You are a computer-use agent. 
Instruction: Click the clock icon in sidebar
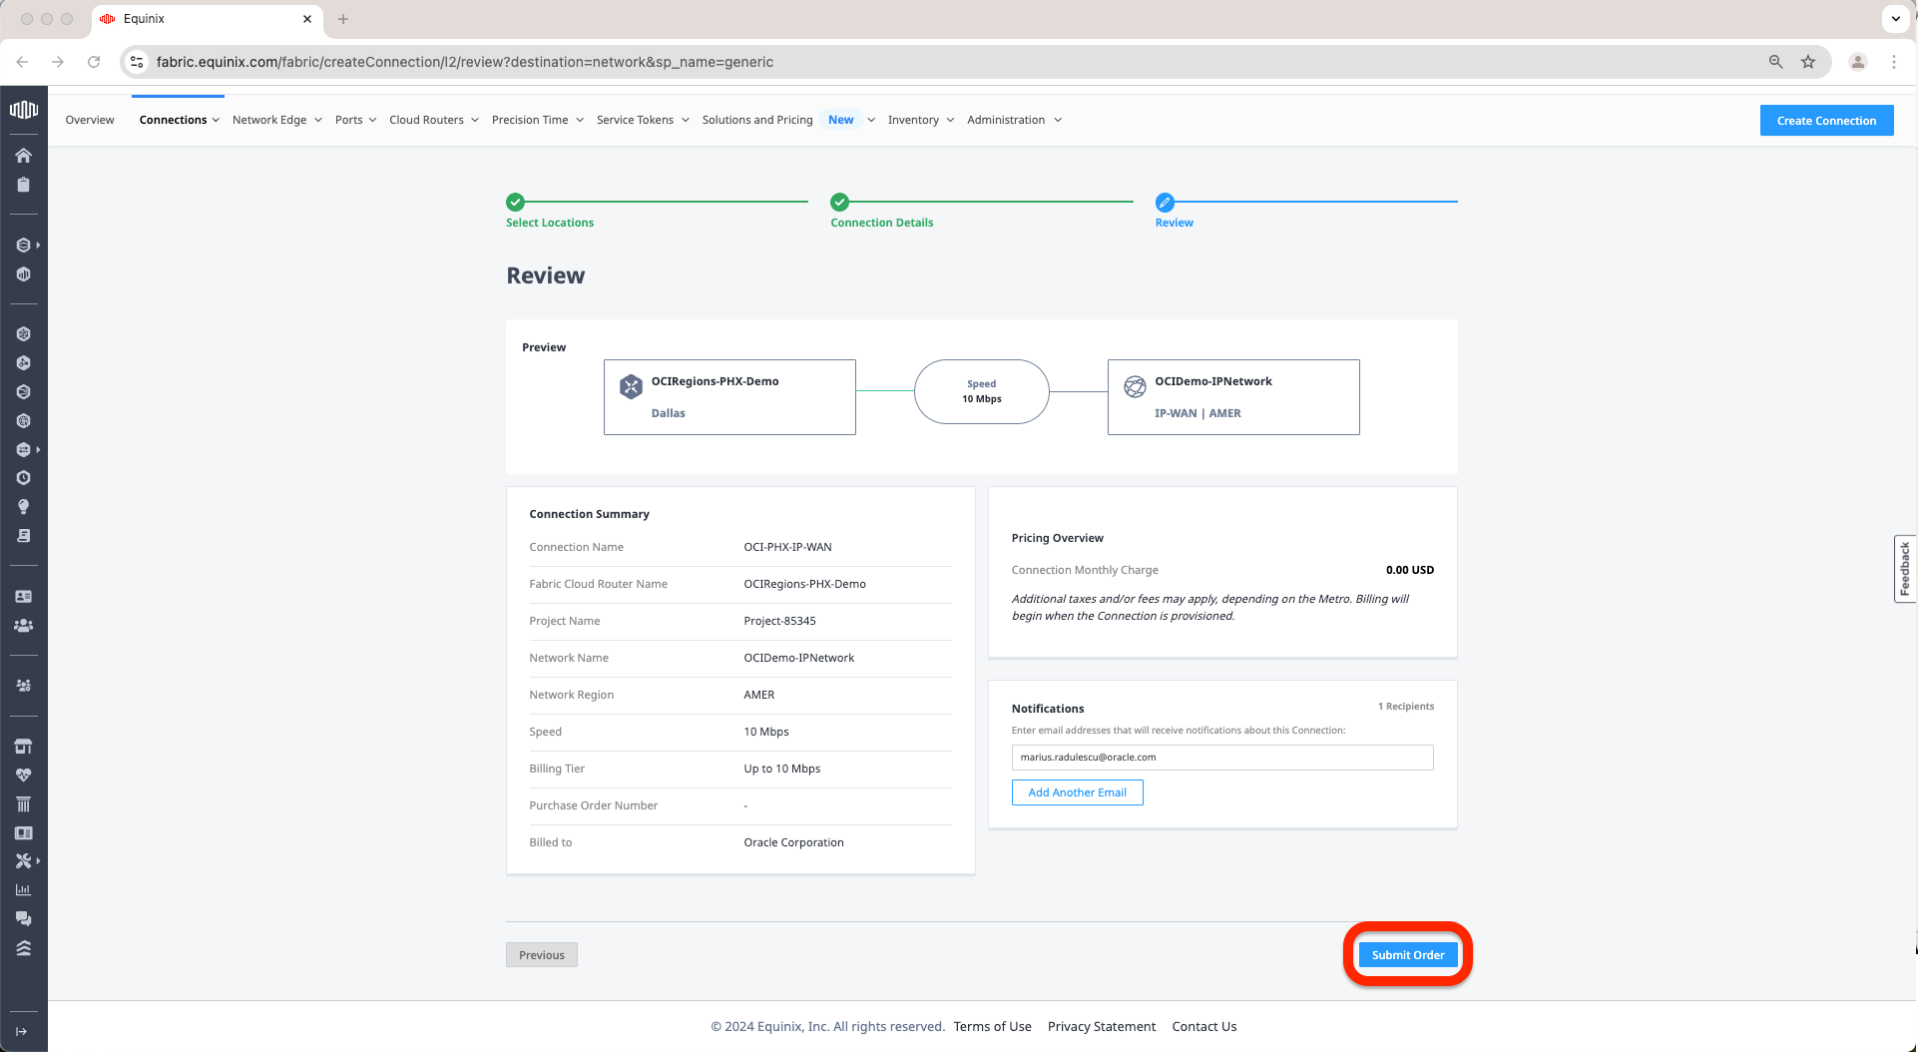coord(23,478)
